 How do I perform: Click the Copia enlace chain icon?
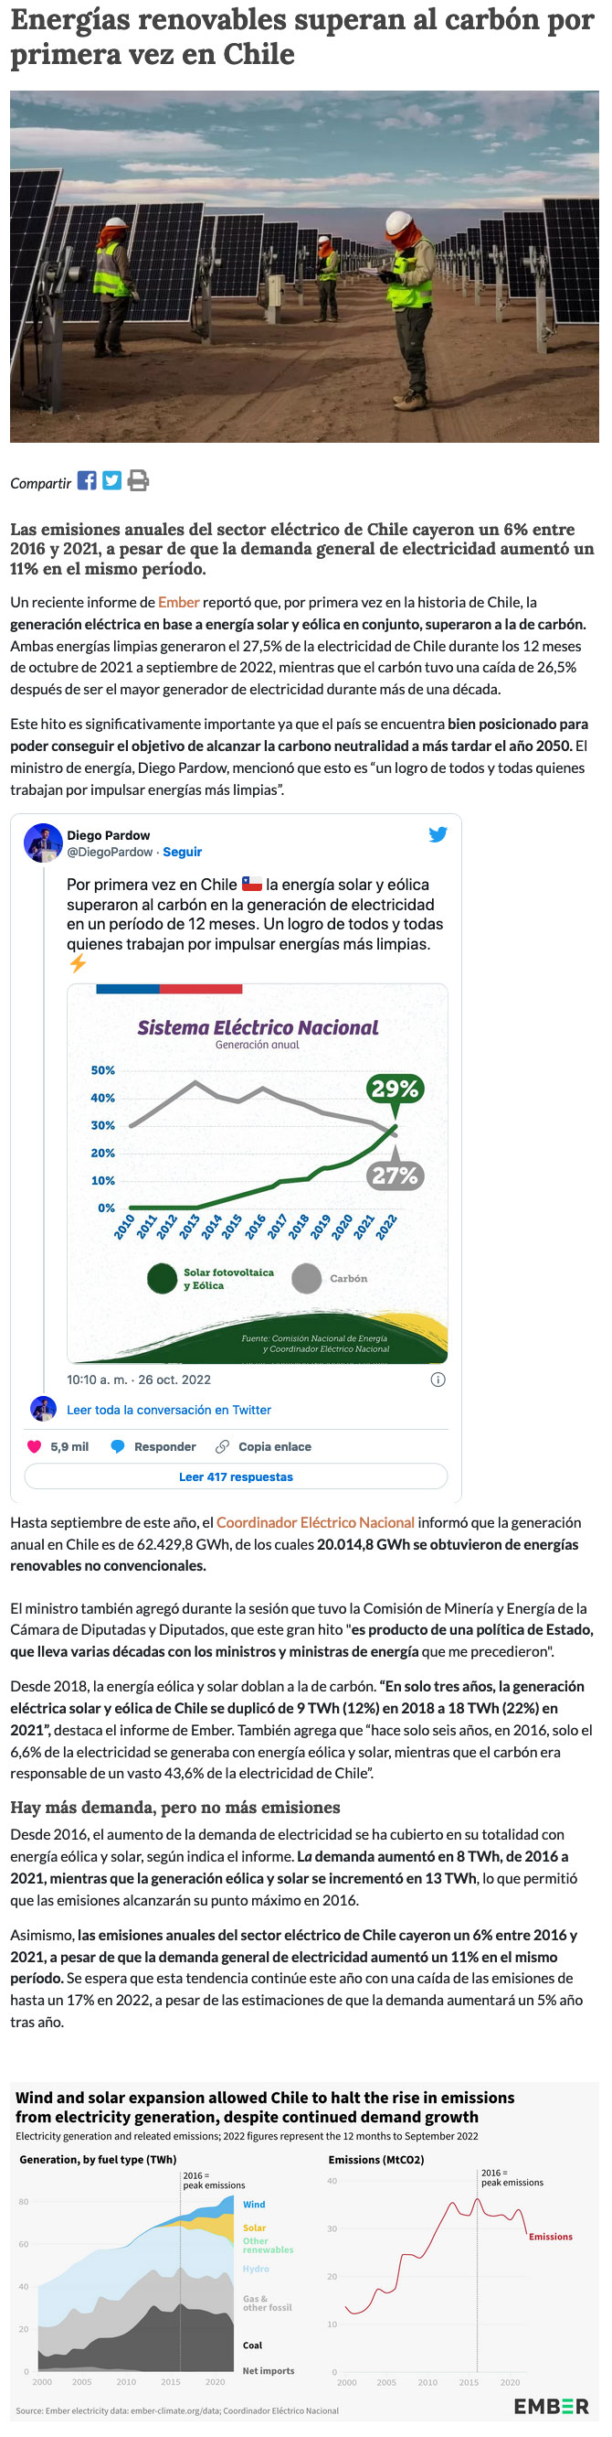coord(223,1446)
